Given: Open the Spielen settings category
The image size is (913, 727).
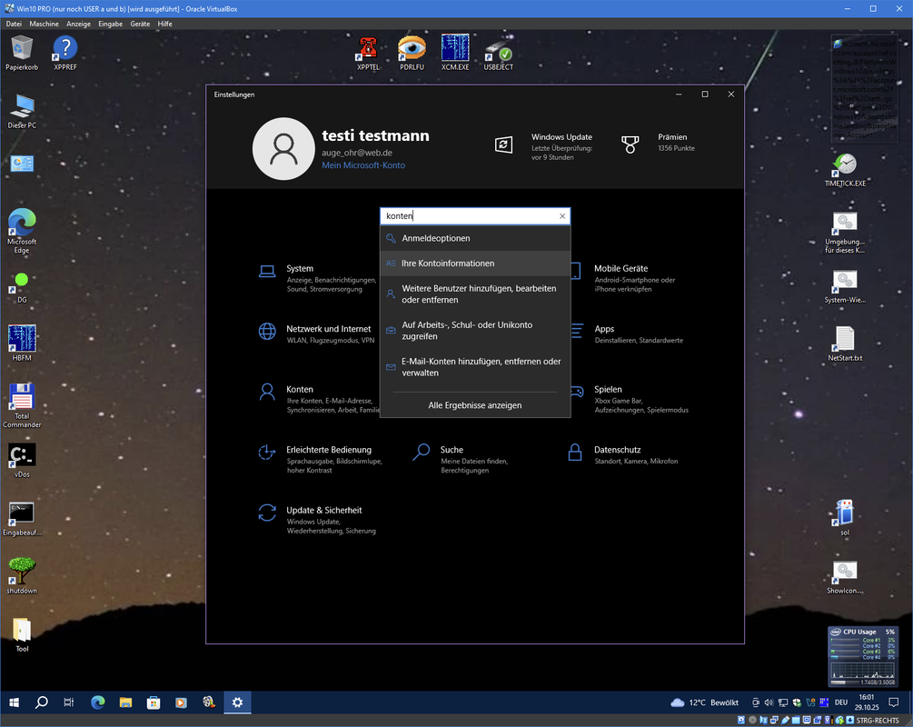Looking at the screenshot, I should (x=629, y=399).
